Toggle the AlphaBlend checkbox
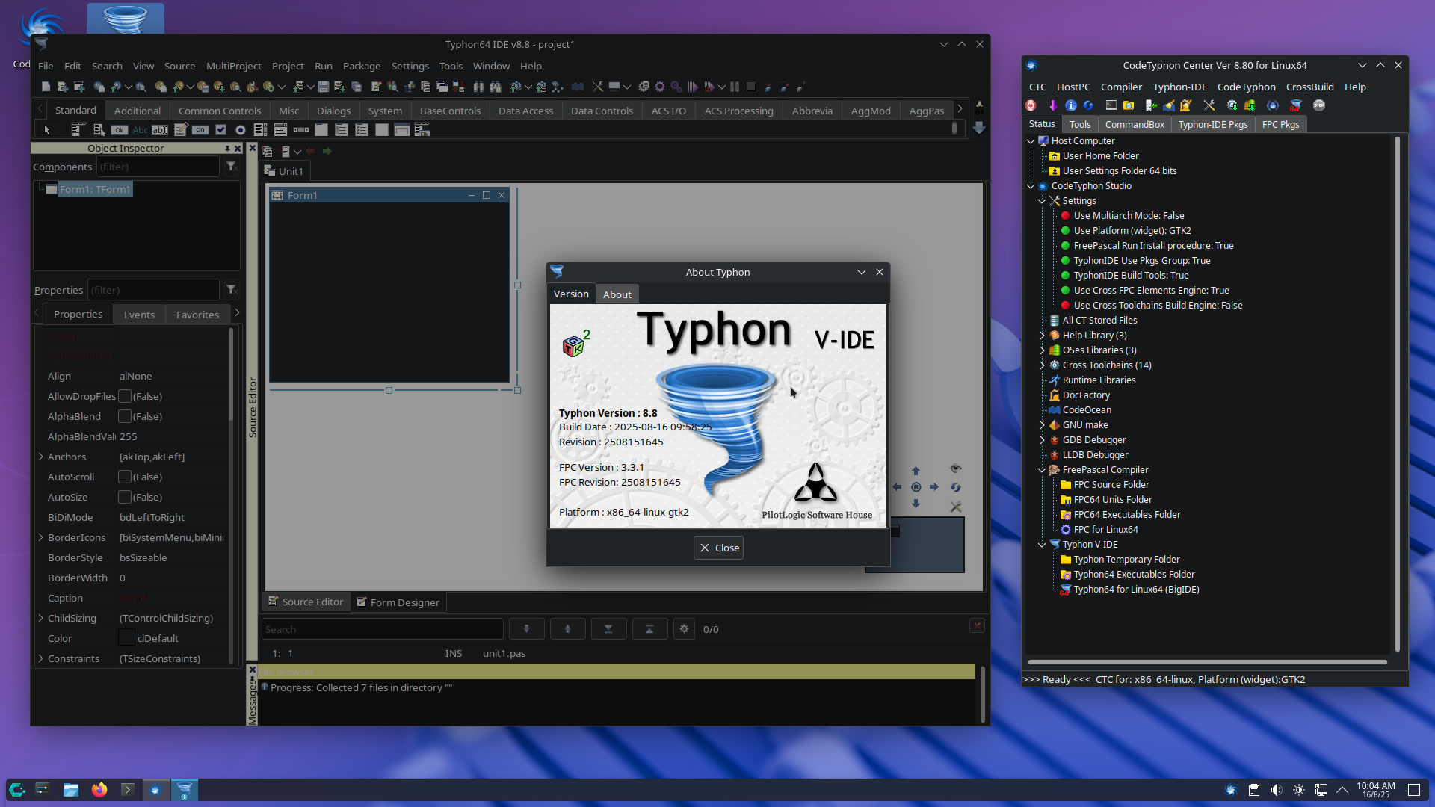Viewport: 1435px width, 807px height. tap(125, 416)
